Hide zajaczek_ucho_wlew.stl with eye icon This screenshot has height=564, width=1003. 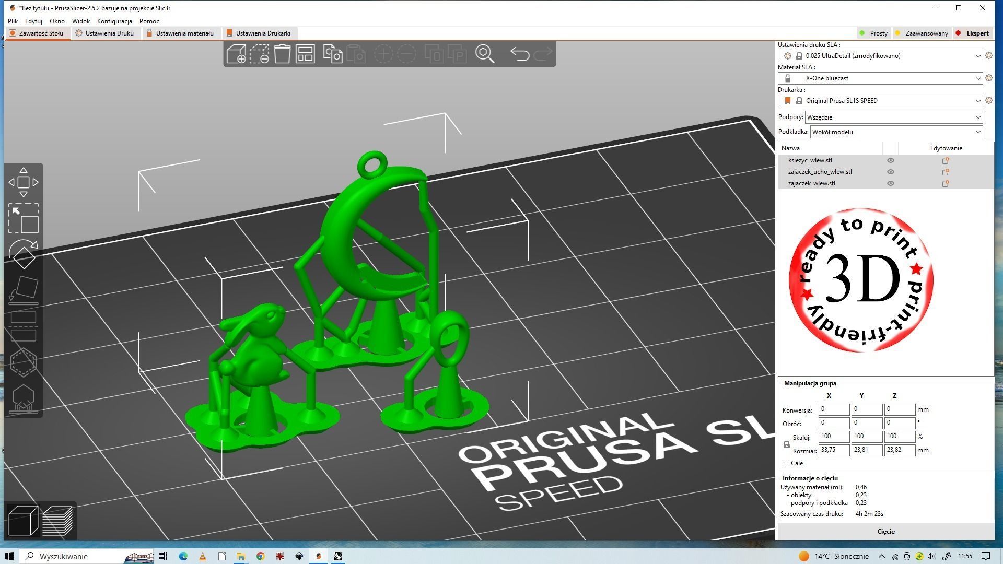coord(891,172)
